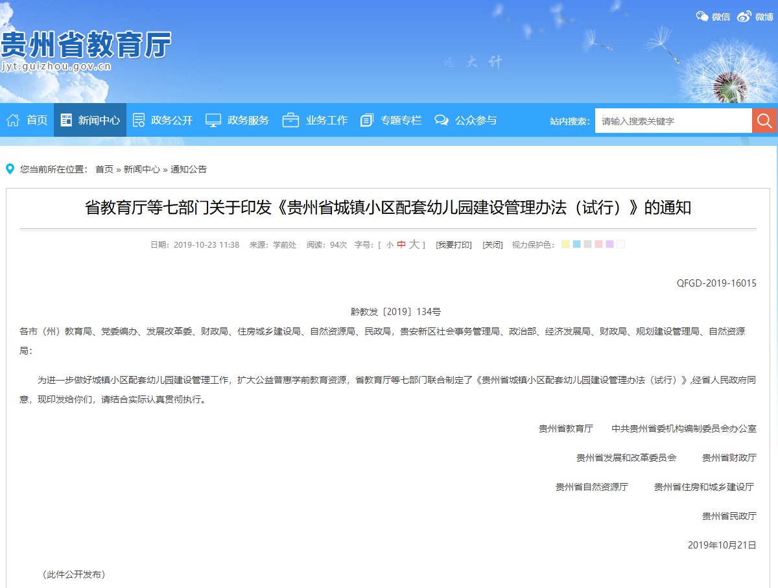Click the signature 贵州省住房和城乡建设厅
This screenshot has height=588, width=778.
click(x=704, y=487)
